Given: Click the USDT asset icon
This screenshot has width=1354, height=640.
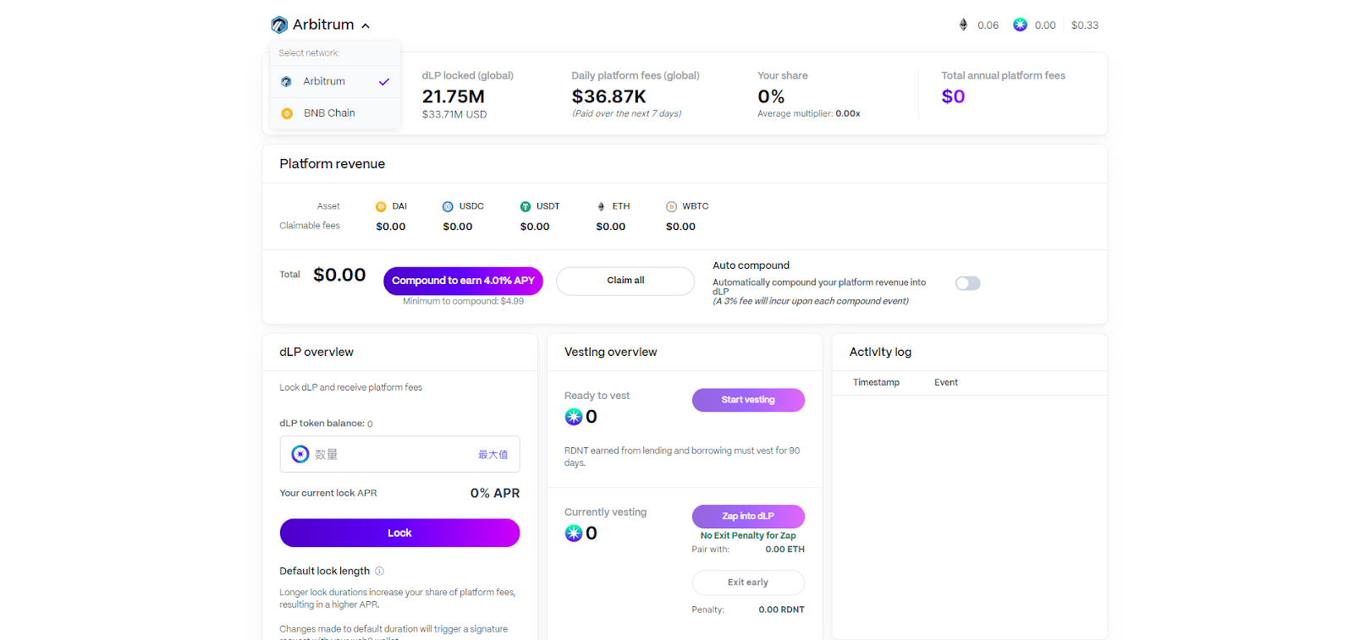Looking at the screenshot, I should tap(526, 207).
